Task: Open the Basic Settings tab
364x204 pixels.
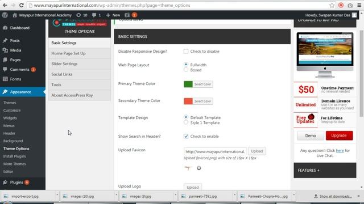Action: click(80, 43)
